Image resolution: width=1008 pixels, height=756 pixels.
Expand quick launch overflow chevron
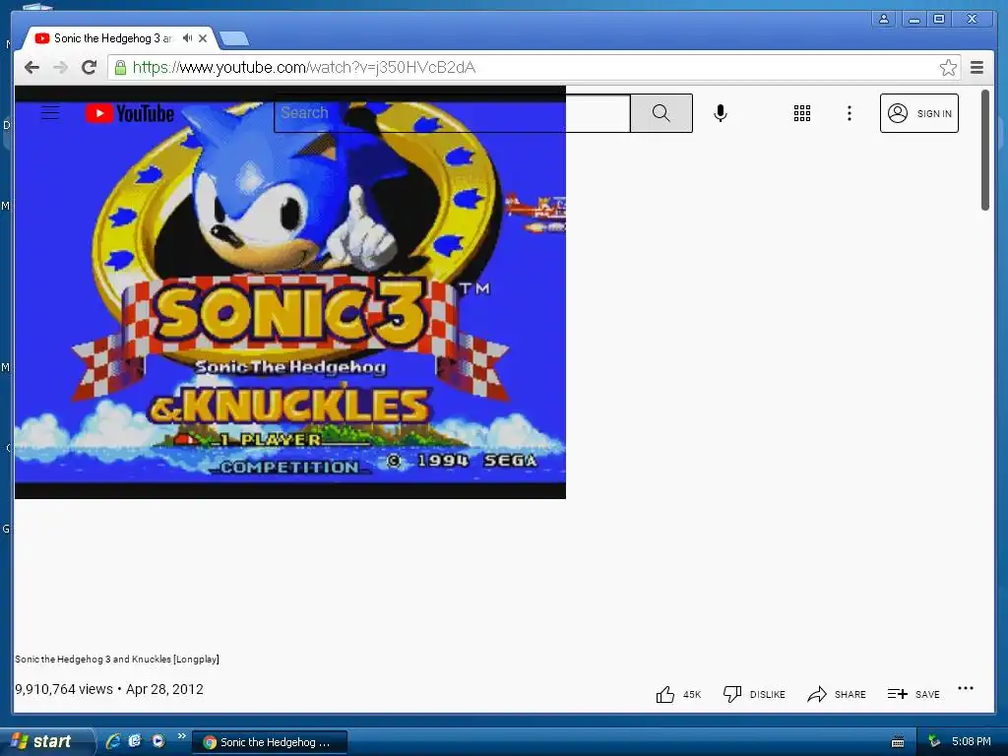[182, 736]
